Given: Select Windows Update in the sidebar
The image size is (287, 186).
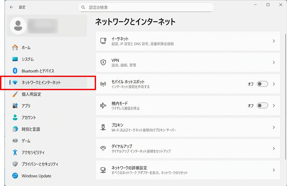Looking at the screenshot, I should (x=36, y=176).
